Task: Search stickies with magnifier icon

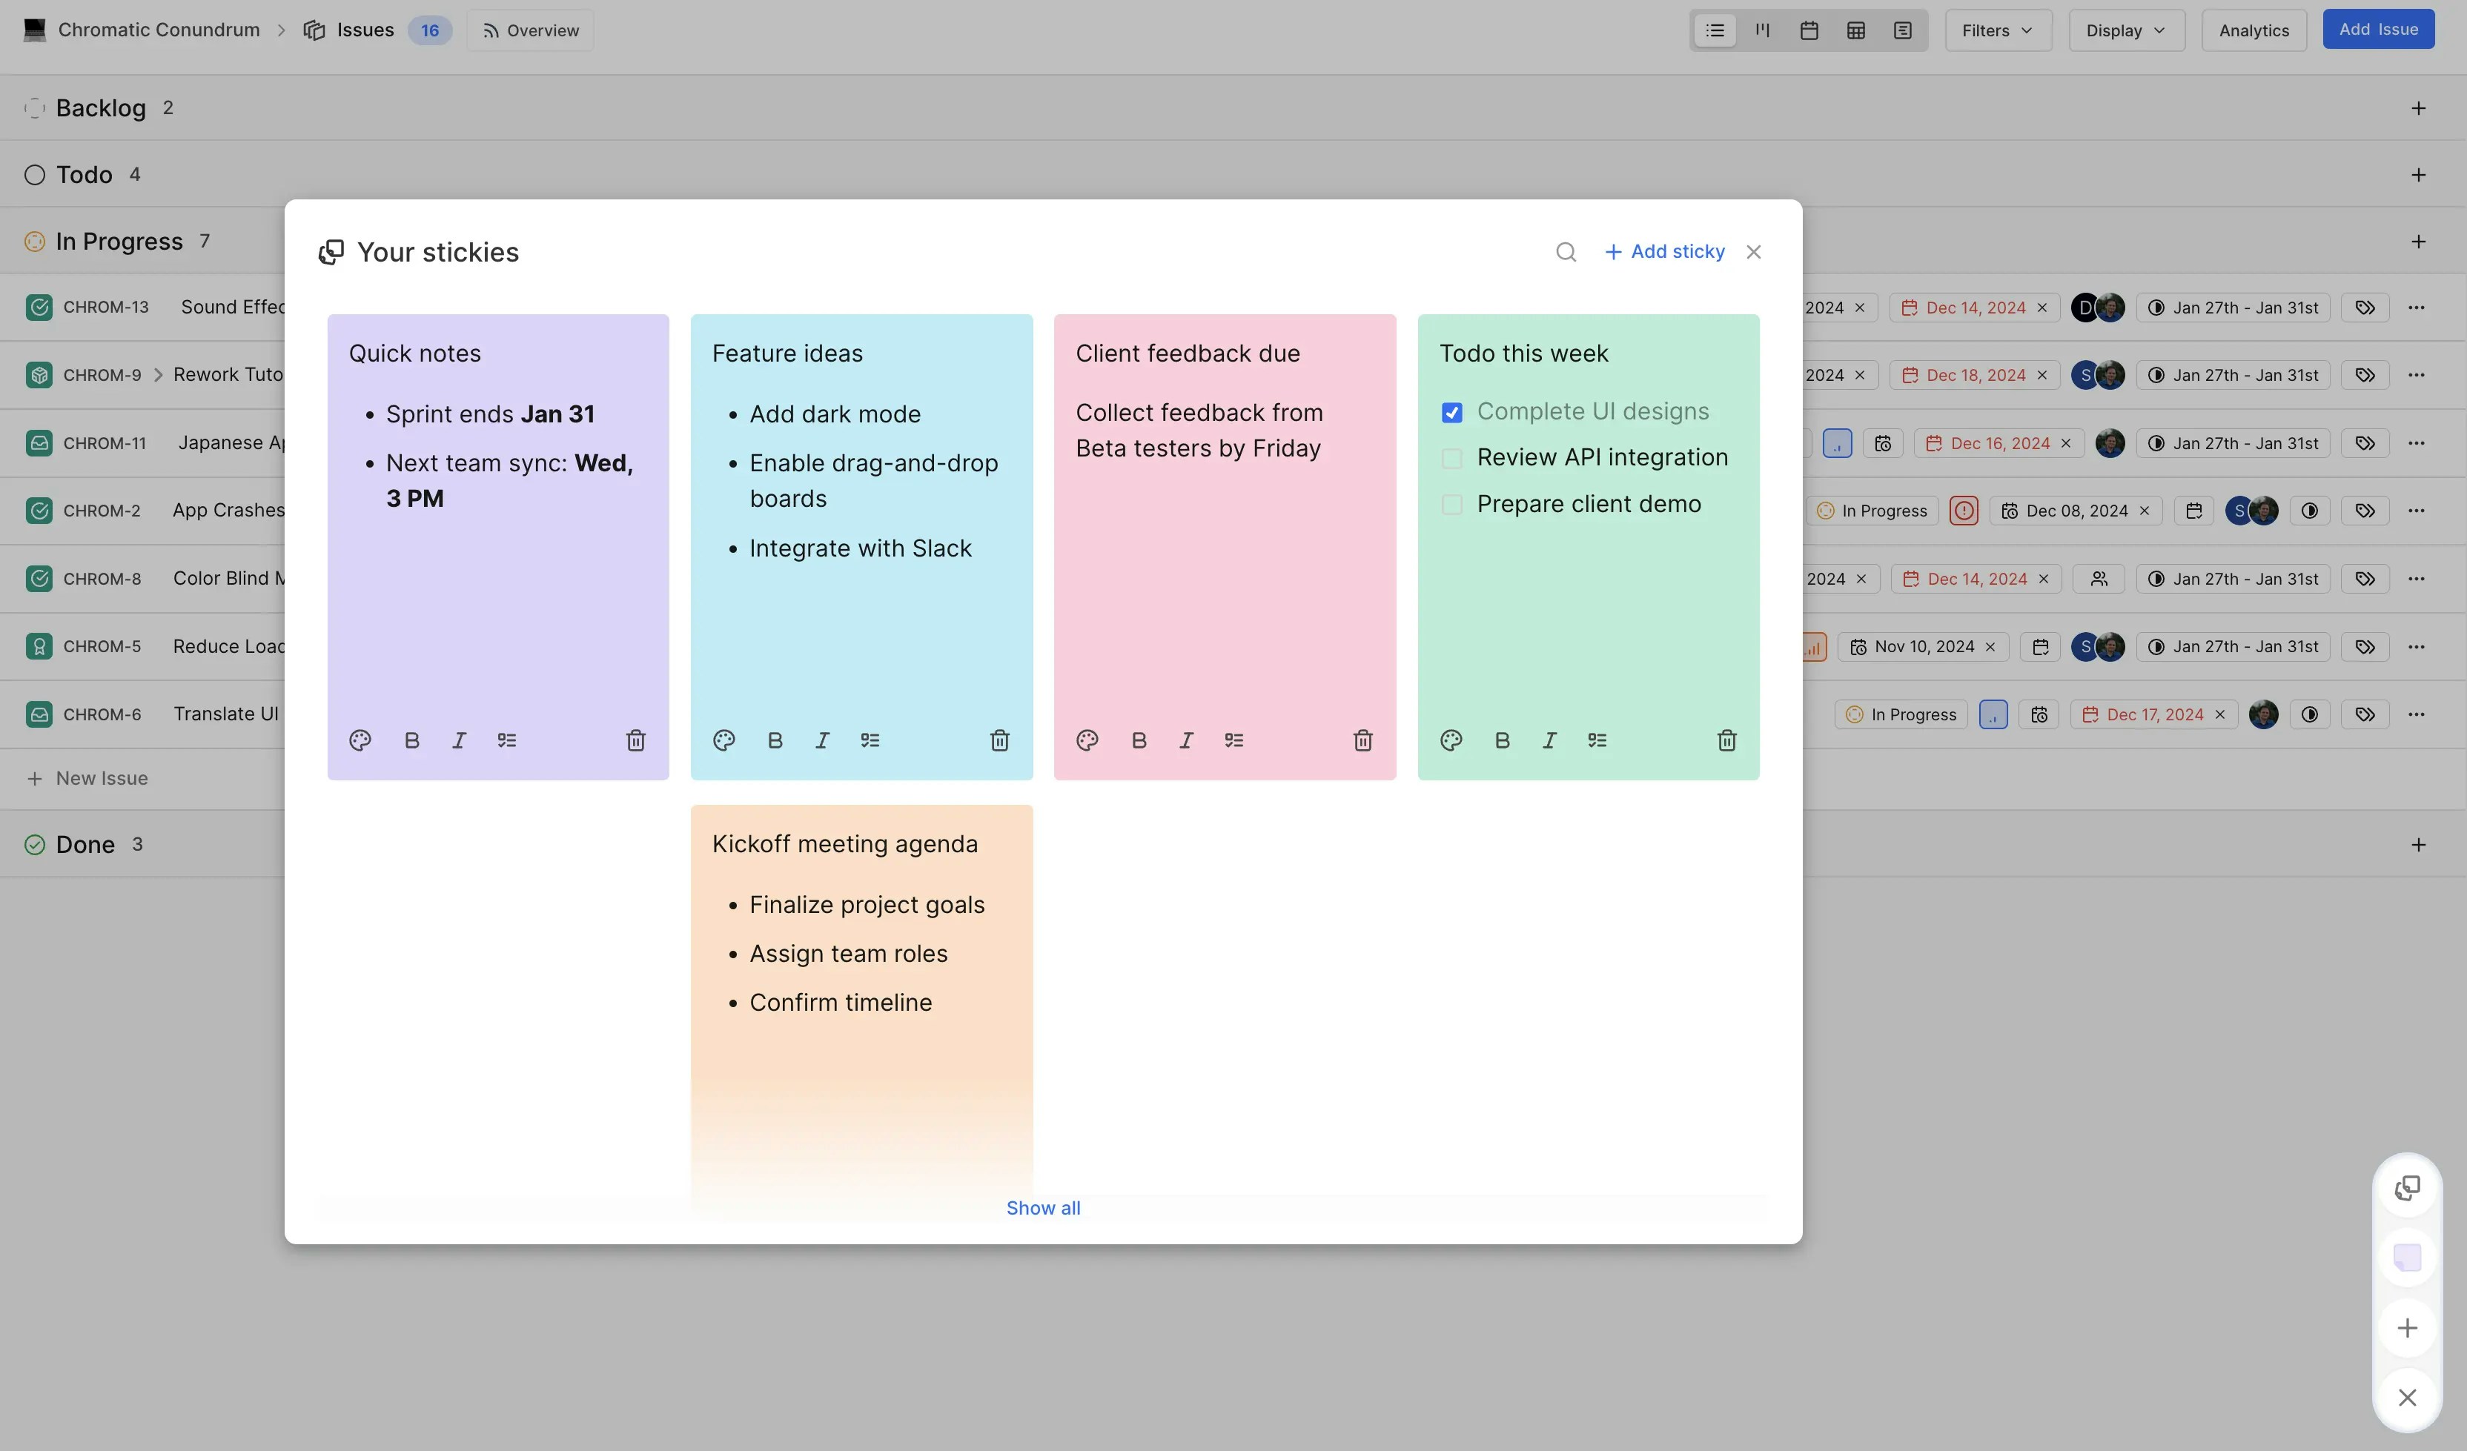Action: (x=1566, y=253)
